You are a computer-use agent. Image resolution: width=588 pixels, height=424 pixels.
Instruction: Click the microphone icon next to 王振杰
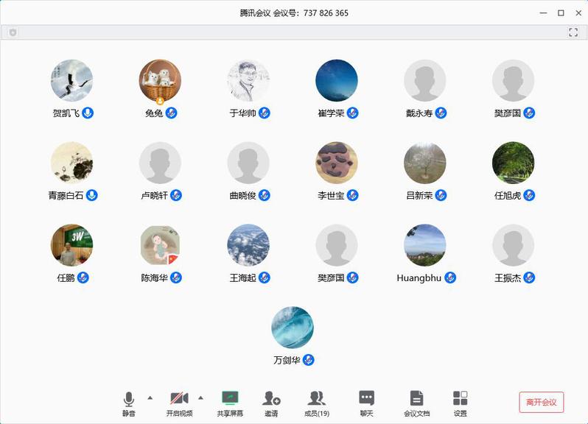[x=529, y=278]
